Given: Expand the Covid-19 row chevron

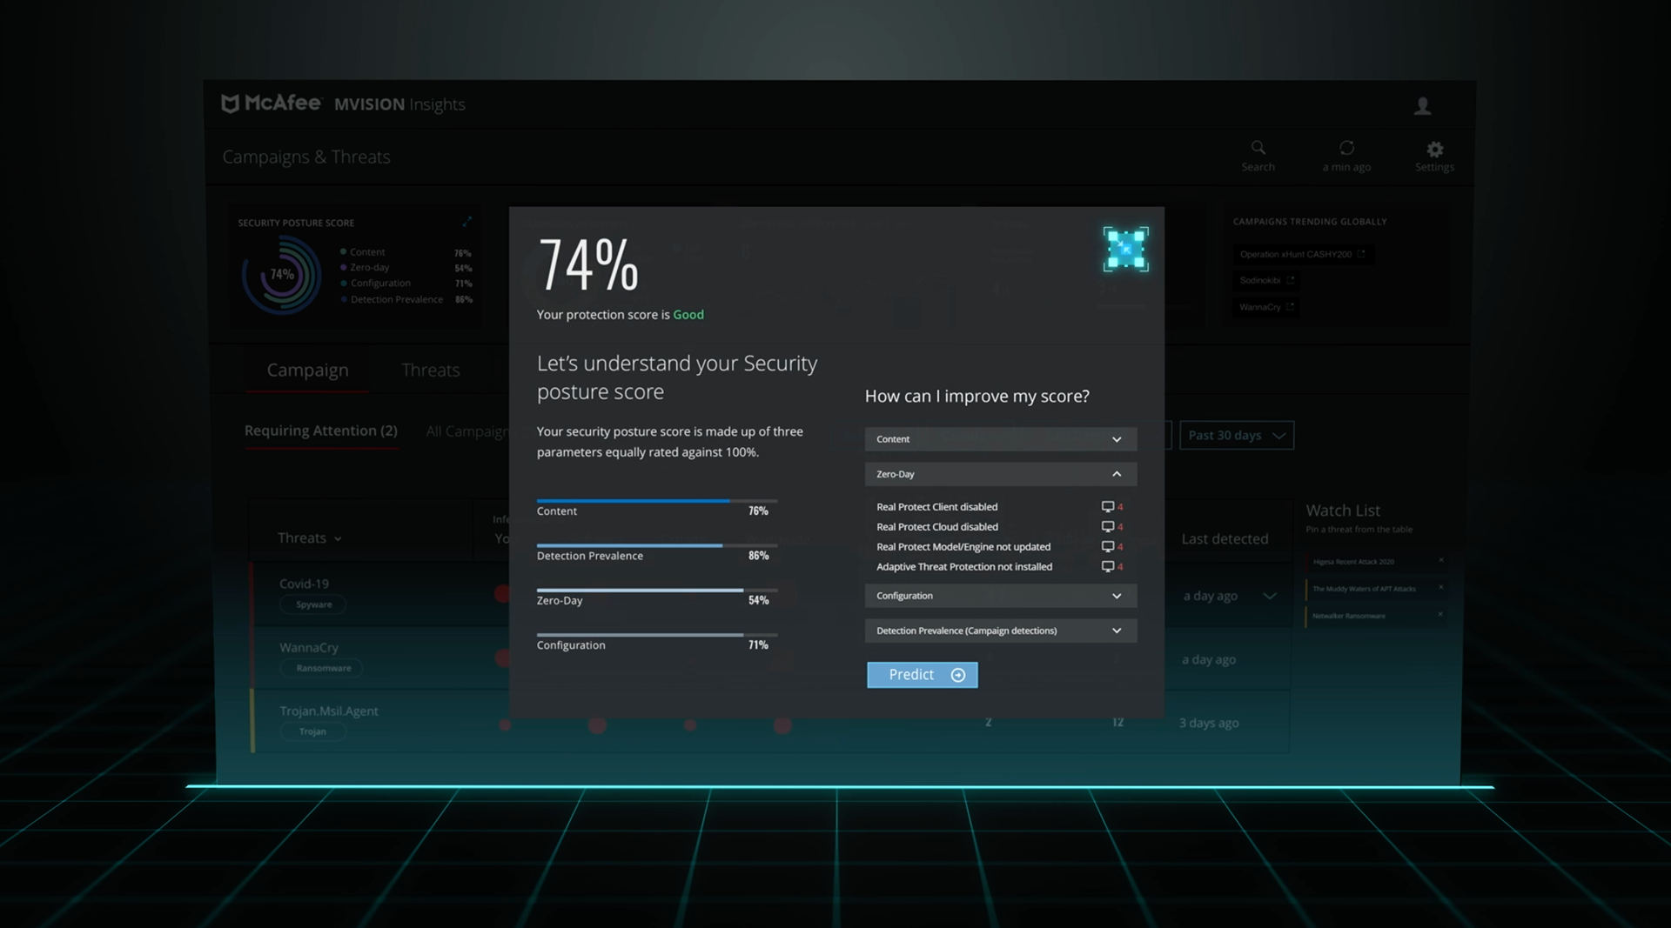Looking at the screenshot, I should pyautogui.click(x=1270, y=596).
